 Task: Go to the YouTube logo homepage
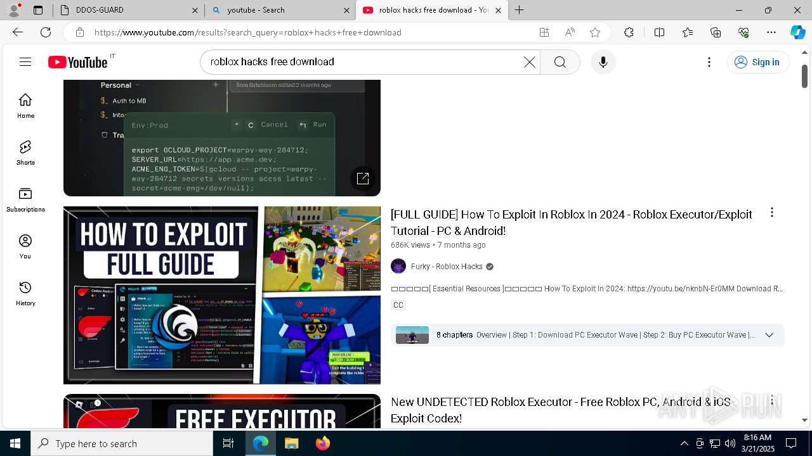[x=78, y=62]
